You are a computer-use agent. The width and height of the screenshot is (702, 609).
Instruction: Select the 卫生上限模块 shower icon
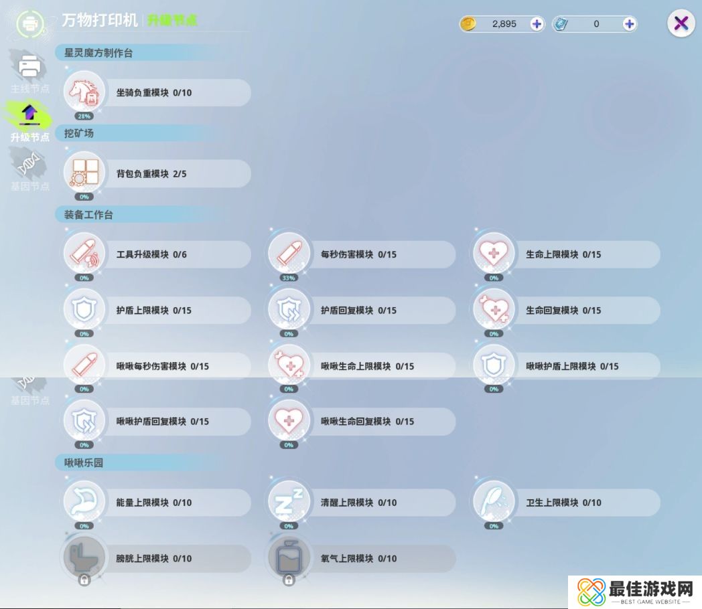tap(494, 502)
